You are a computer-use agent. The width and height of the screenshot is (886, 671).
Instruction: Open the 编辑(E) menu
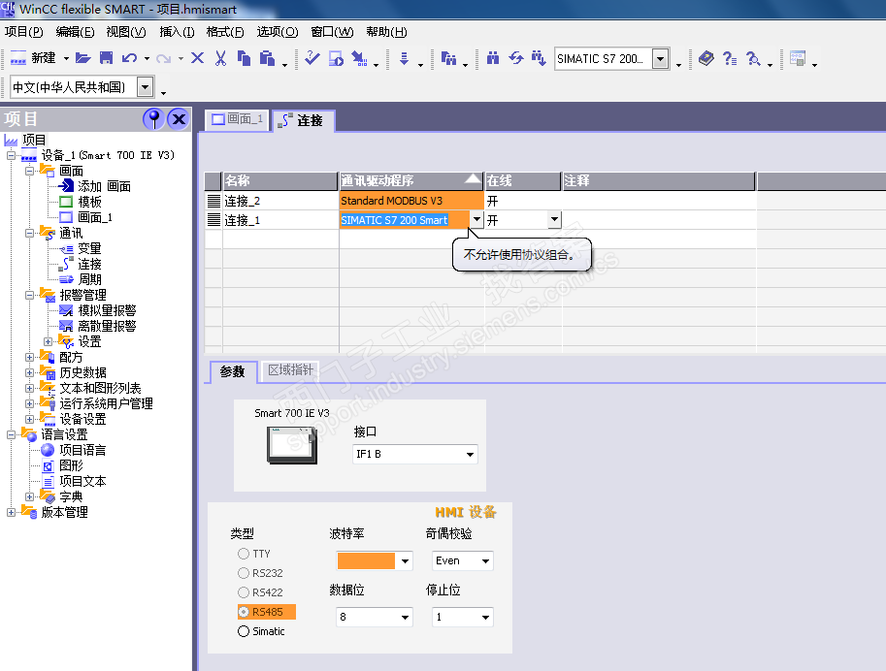coord(75,32)
